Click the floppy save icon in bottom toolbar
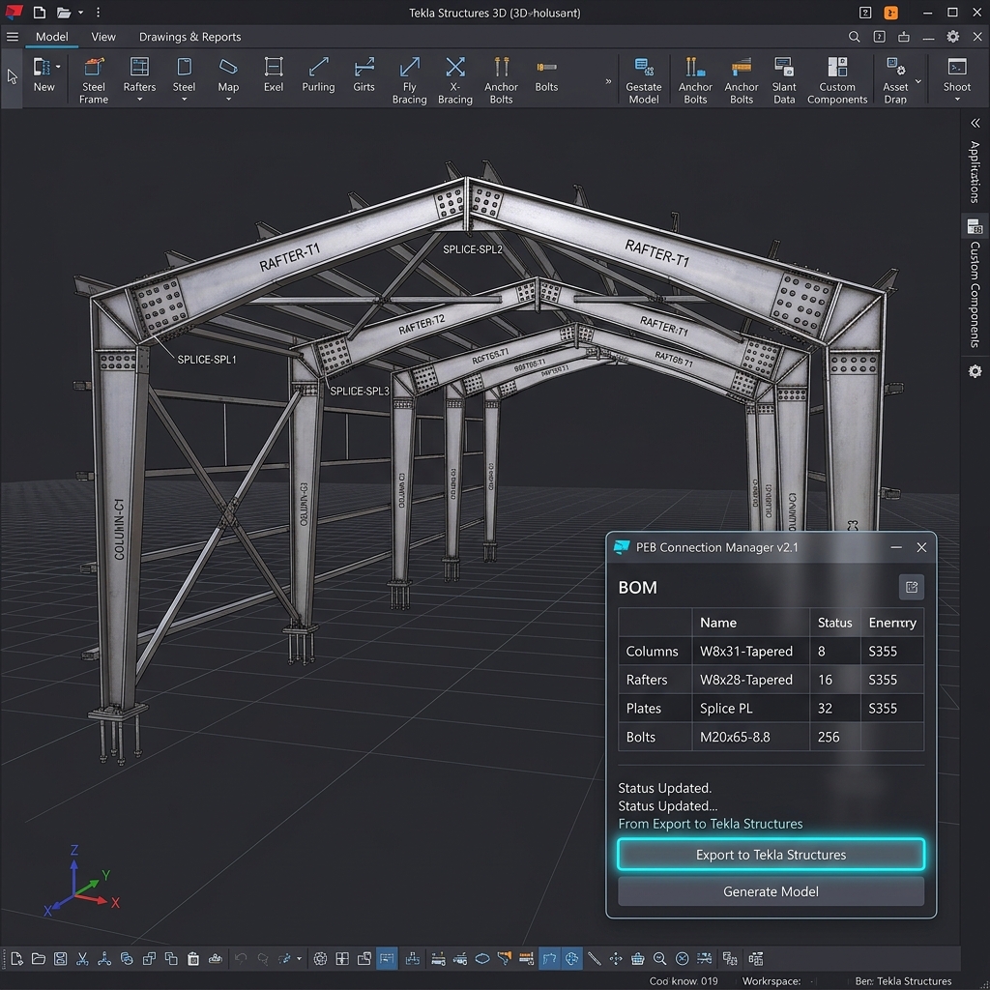 click(x=60, y=958)
